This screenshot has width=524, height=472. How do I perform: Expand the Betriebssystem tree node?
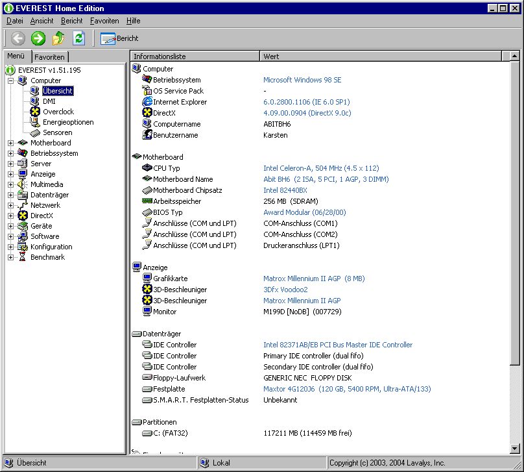[10, 153]
